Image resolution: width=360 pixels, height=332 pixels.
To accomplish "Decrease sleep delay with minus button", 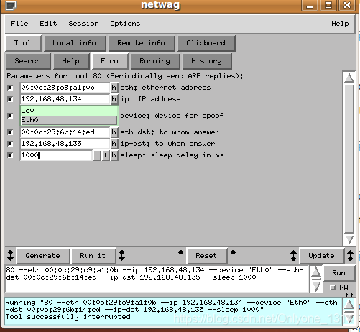I will click(x=97, y=155).
